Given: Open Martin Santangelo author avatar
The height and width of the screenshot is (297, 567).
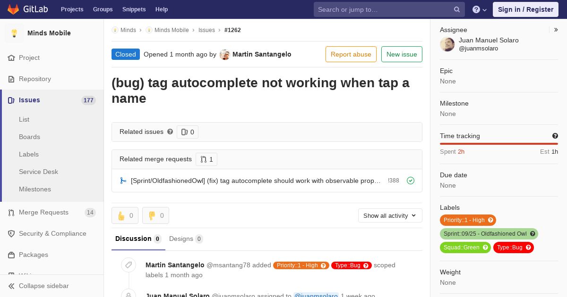Looking at the screenshot, I should tap(225, 55).
